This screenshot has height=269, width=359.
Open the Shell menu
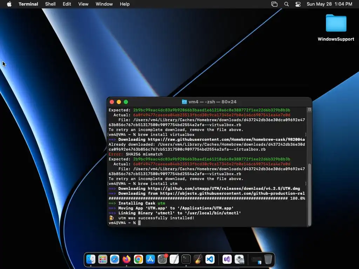tap(50, 4)
